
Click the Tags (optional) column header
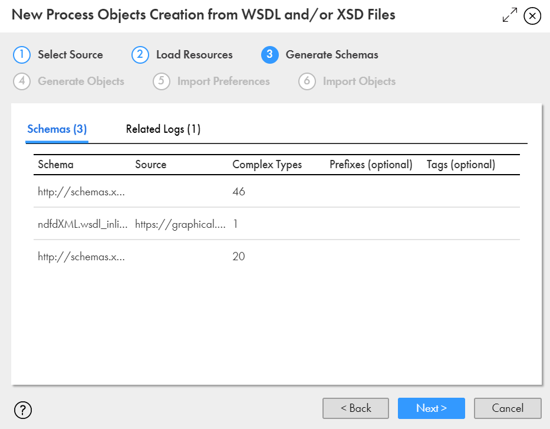point(461,164)
